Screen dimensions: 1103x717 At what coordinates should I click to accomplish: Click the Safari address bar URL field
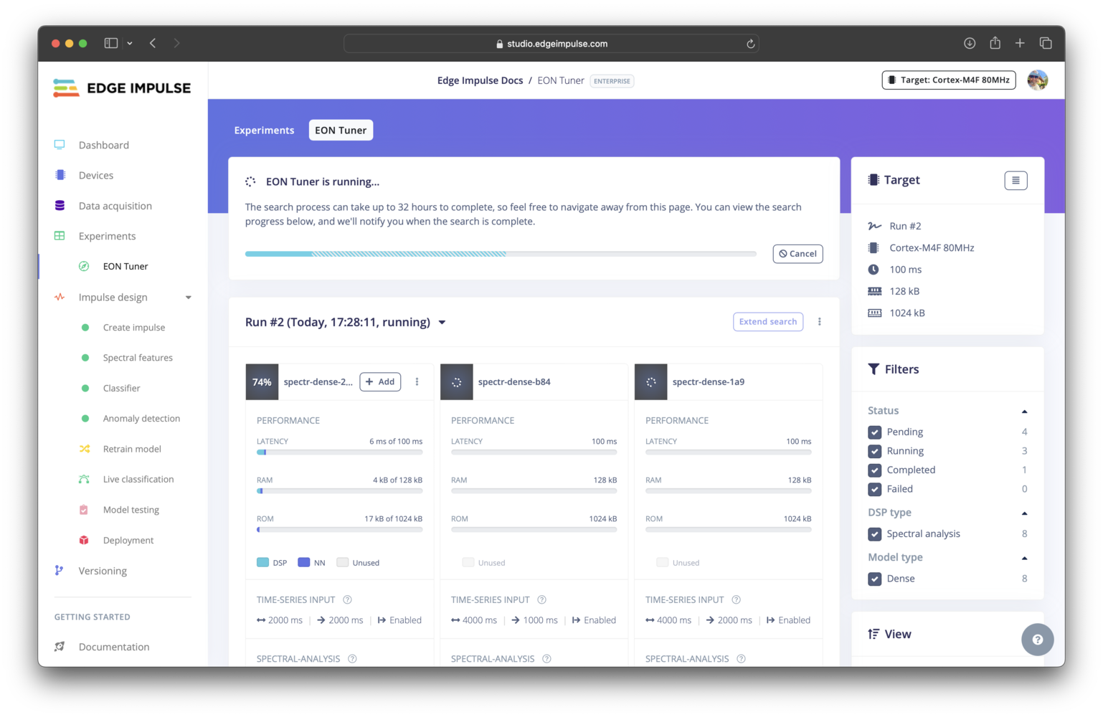(551, 44)
